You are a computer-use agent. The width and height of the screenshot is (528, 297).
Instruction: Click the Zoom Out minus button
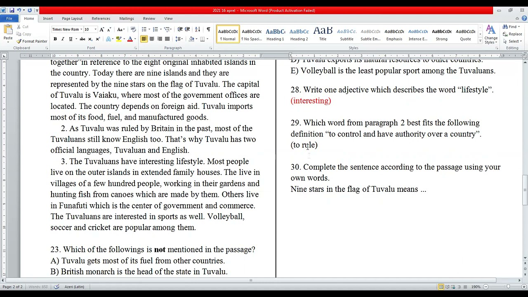click(x=486, y=287)
